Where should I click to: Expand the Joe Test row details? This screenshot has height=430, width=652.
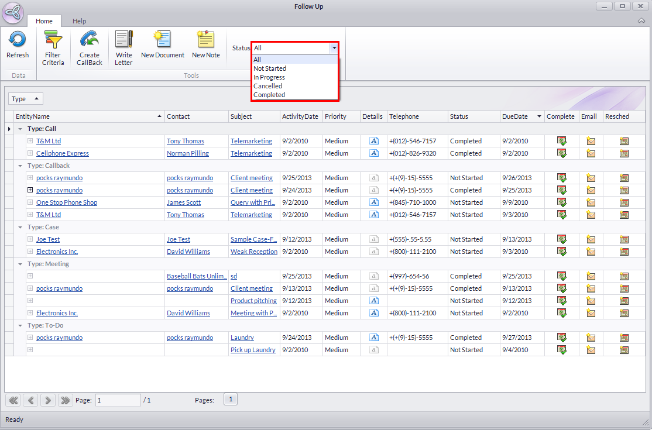[x=30, y=239]
